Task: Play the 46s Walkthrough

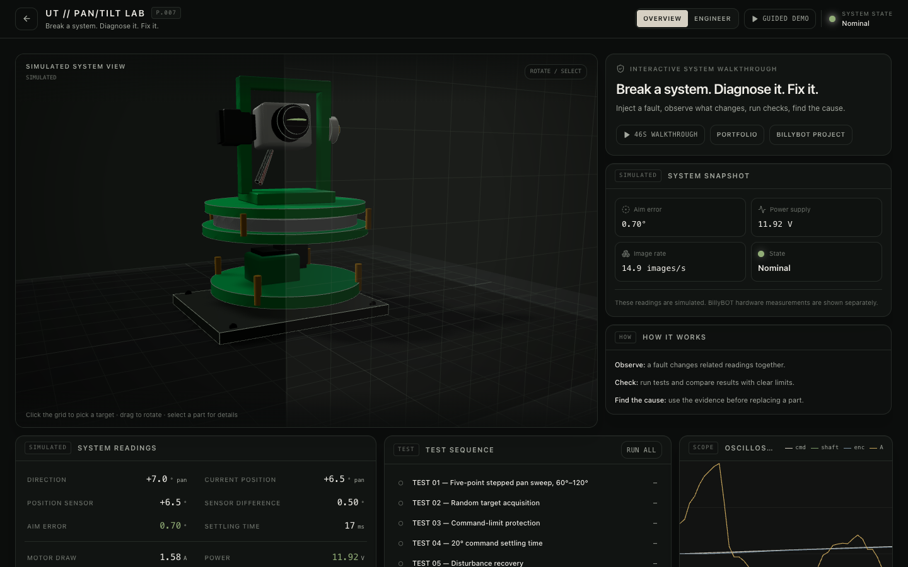Action: (x=660, y=135)
